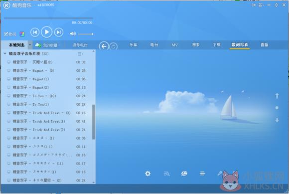Click the up arrow on the lyric panel
Viewport: 289px width, 194px height.
pos(277,96)
